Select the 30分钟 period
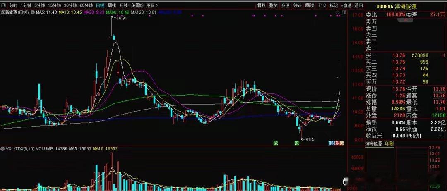The image size is (447, 191). click(70, 5)
